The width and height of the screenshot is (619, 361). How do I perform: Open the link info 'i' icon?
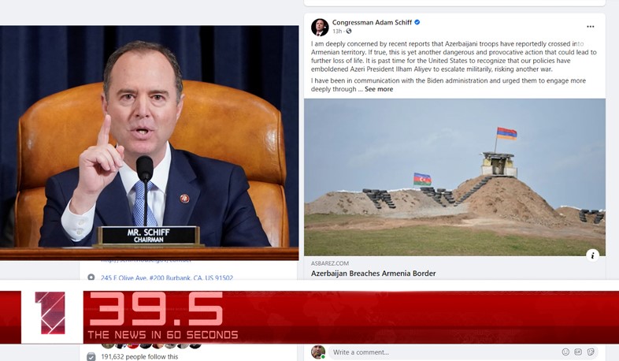(x=592, y=255)
